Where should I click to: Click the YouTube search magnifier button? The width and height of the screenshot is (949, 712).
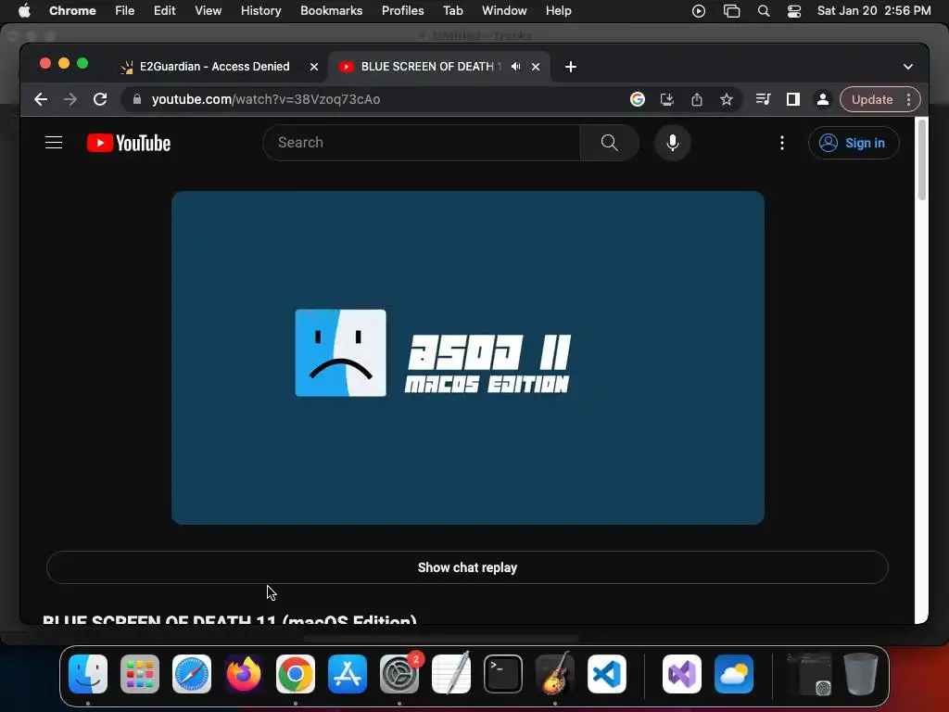[x=610, y=143]
